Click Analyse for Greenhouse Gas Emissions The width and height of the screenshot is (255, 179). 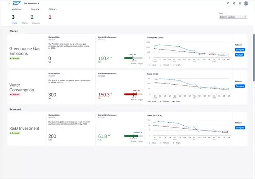[x=239, y=55]
